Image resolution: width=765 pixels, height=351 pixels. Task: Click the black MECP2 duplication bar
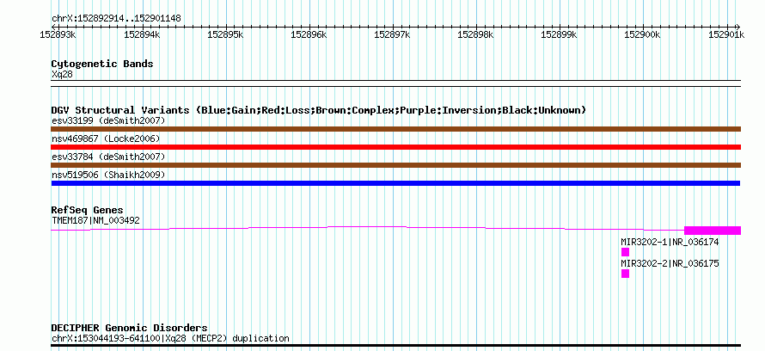[x=395, y=345]
